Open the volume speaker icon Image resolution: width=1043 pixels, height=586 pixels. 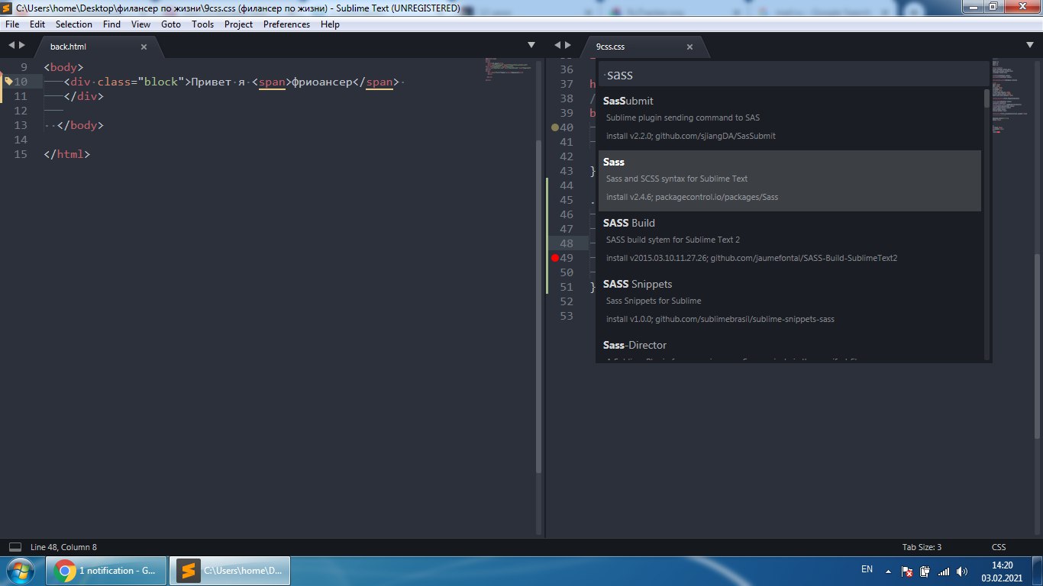coord(962,571)
